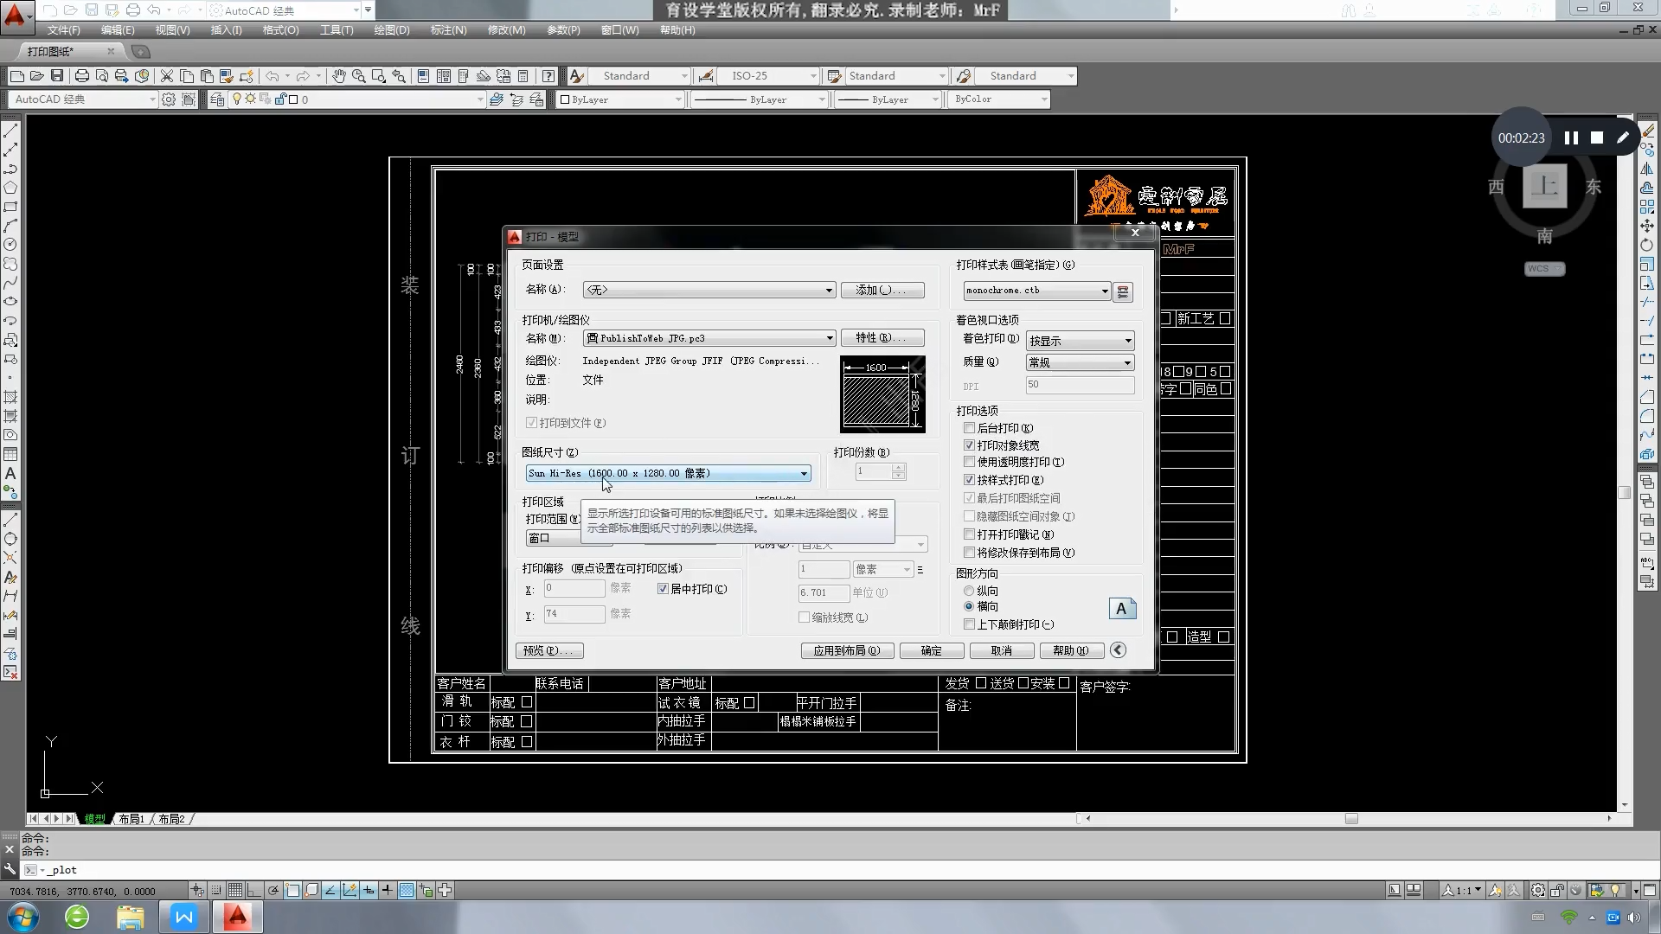Uncheck the 打印对象线宽 checkbox
Image resolution: width=1661 pixels, height=934 pixels.
(969, 445)
